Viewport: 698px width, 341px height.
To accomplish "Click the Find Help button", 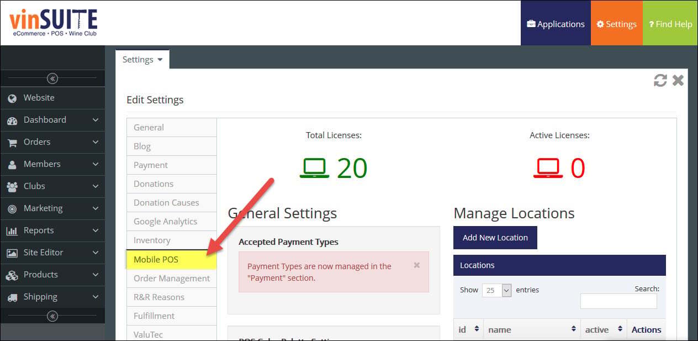I will pyautogui.click(x=670, y=24).
